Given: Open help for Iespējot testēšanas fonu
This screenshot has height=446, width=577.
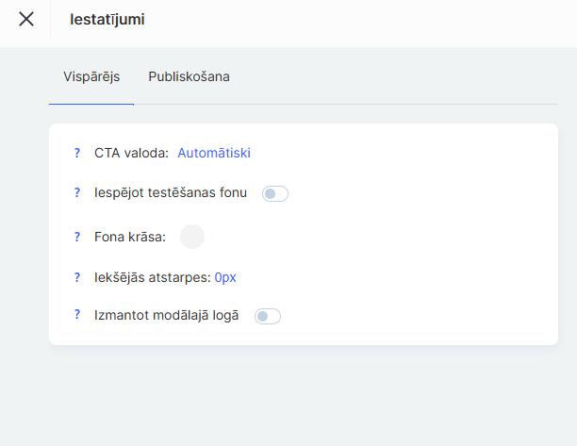Looking at the screenshot, I should click(x=77, y=193).
